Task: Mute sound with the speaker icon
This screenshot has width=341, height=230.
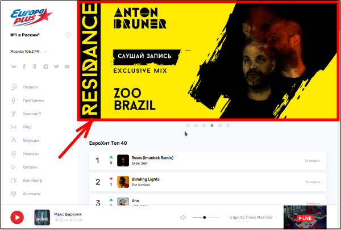Action: pos(183,218)
